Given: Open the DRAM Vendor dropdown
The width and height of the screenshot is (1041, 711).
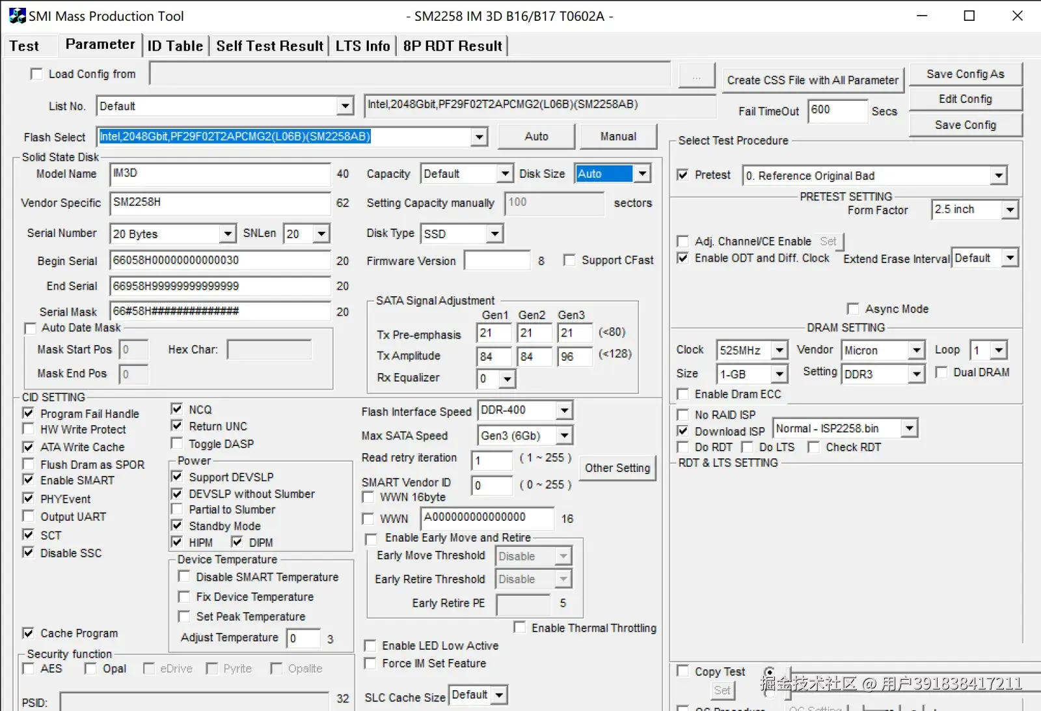Looking at the screenshot, I should pyautogui.click(x=916, y=350).
